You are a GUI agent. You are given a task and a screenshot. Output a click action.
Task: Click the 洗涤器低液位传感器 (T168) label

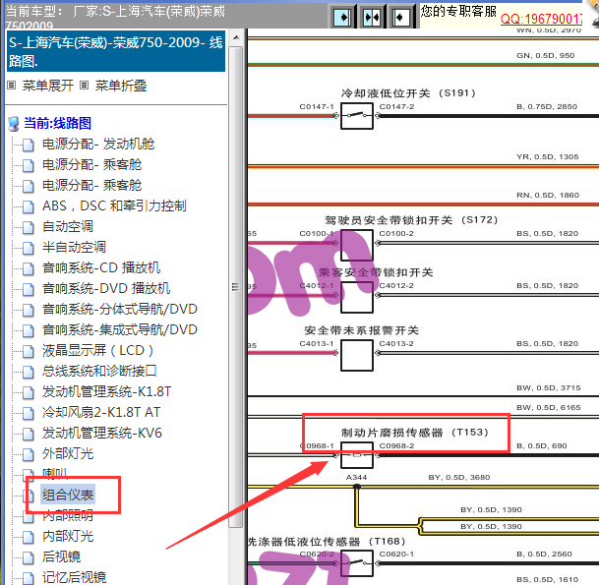tap(327, 541)
